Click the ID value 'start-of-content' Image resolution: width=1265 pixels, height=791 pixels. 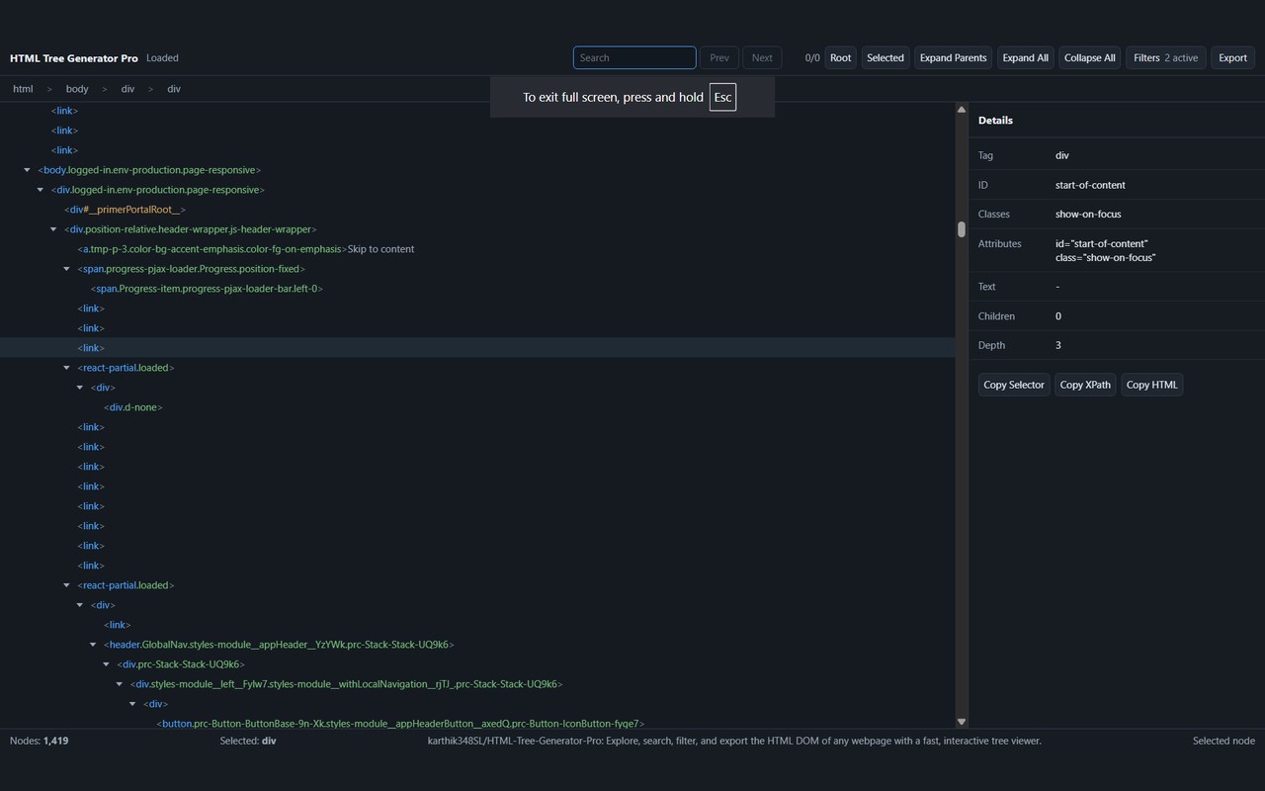pyautogui.click(x=1090, y=185)
